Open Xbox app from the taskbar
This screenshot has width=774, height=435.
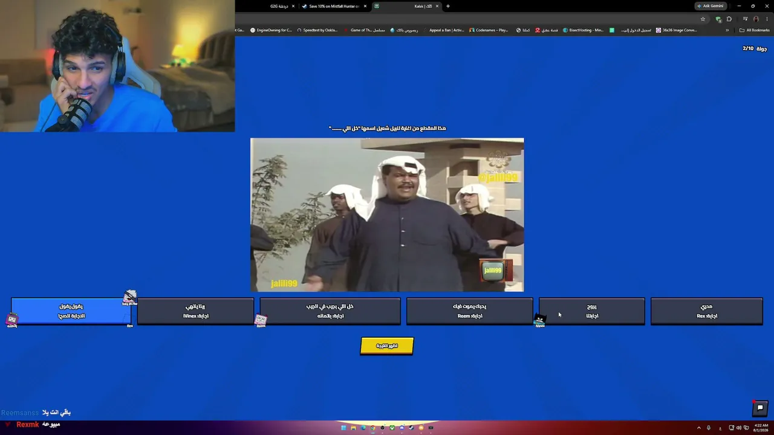point(392,428)
